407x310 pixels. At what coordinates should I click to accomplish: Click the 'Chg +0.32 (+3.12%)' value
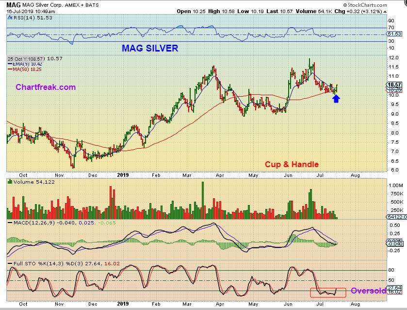click(x=358, y=12)
